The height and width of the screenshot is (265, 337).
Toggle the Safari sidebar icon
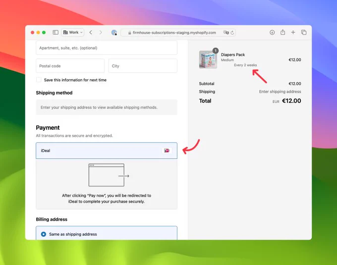click(56, 32)
